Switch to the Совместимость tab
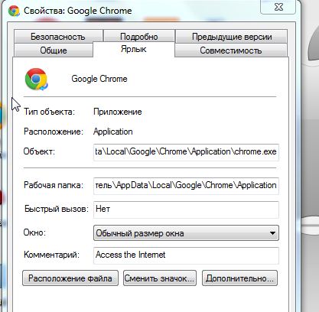319x312 pixels. (x=231, y=50)
